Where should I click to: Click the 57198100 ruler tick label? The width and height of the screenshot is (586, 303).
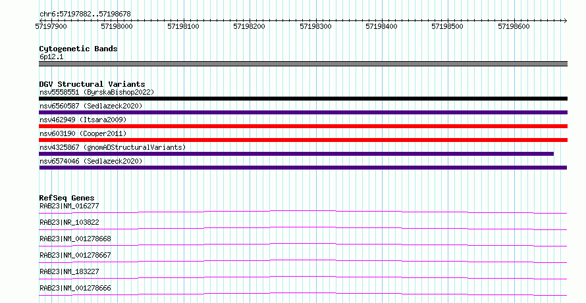pos(183,26)
